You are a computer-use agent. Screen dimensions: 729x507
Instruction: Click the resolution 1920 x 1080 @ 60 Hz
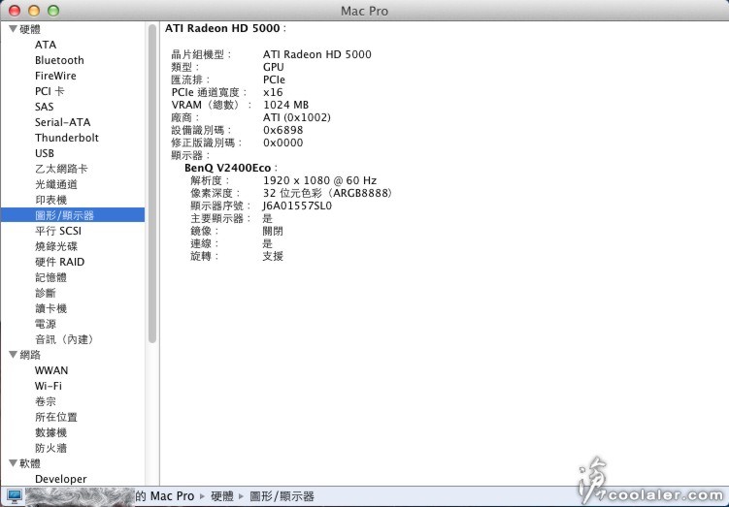pos(320,180)
